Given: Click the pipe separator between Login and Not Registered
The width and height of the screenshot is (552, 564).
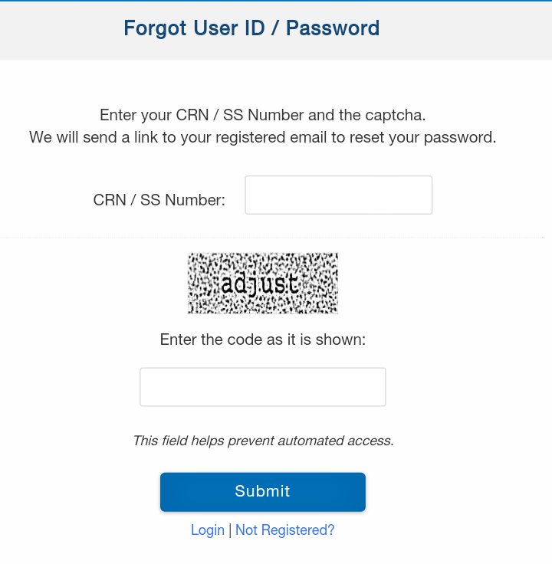Looking at the screenshot, I should coord(230,530).
